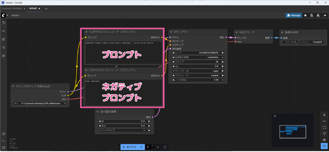Decrease the 高さ 512 value
This screenshot has height=152, width=329.
click(100, 126)
